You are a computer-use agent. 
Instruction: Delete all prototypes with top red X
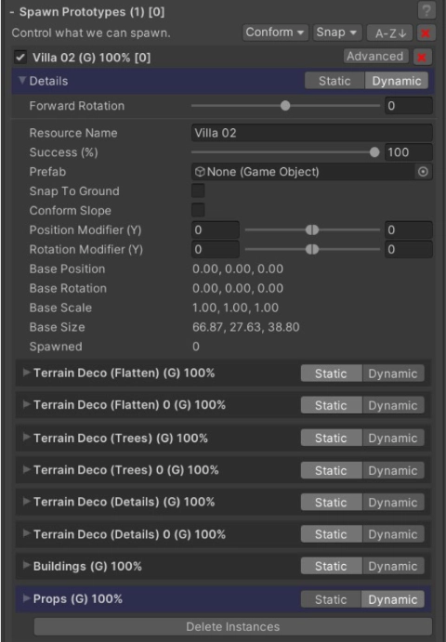click(426, 33)
